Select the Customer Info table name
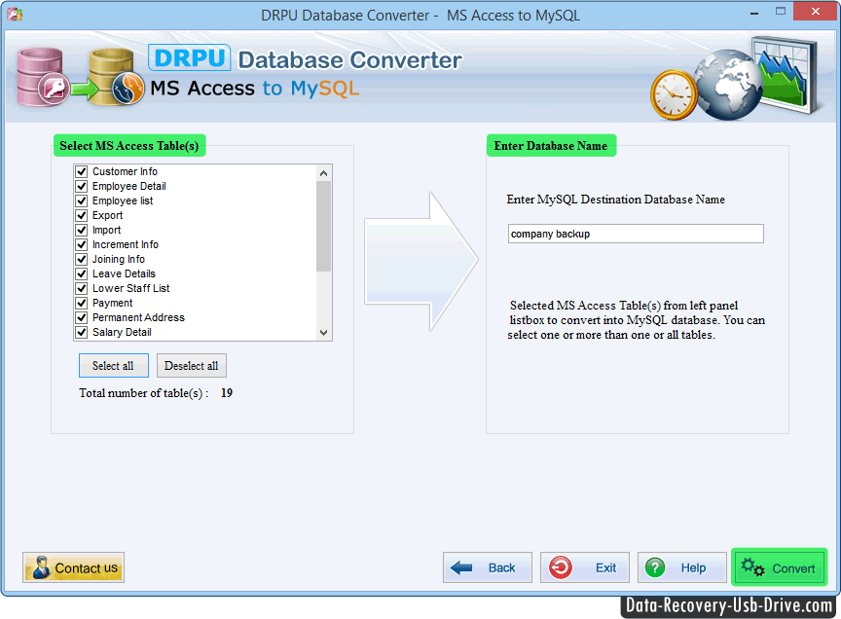Image resolution: width=841 pixels, height=619 pixels. pos(125,171)
